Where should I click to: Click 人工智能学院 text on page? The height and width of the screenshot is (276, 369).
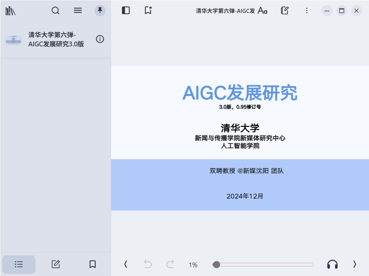pos(240,146)
